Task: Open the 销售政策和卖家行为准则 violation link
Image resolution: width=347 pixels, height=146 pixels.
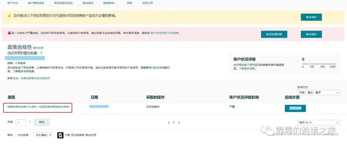Action: click(x=39, y=106)
